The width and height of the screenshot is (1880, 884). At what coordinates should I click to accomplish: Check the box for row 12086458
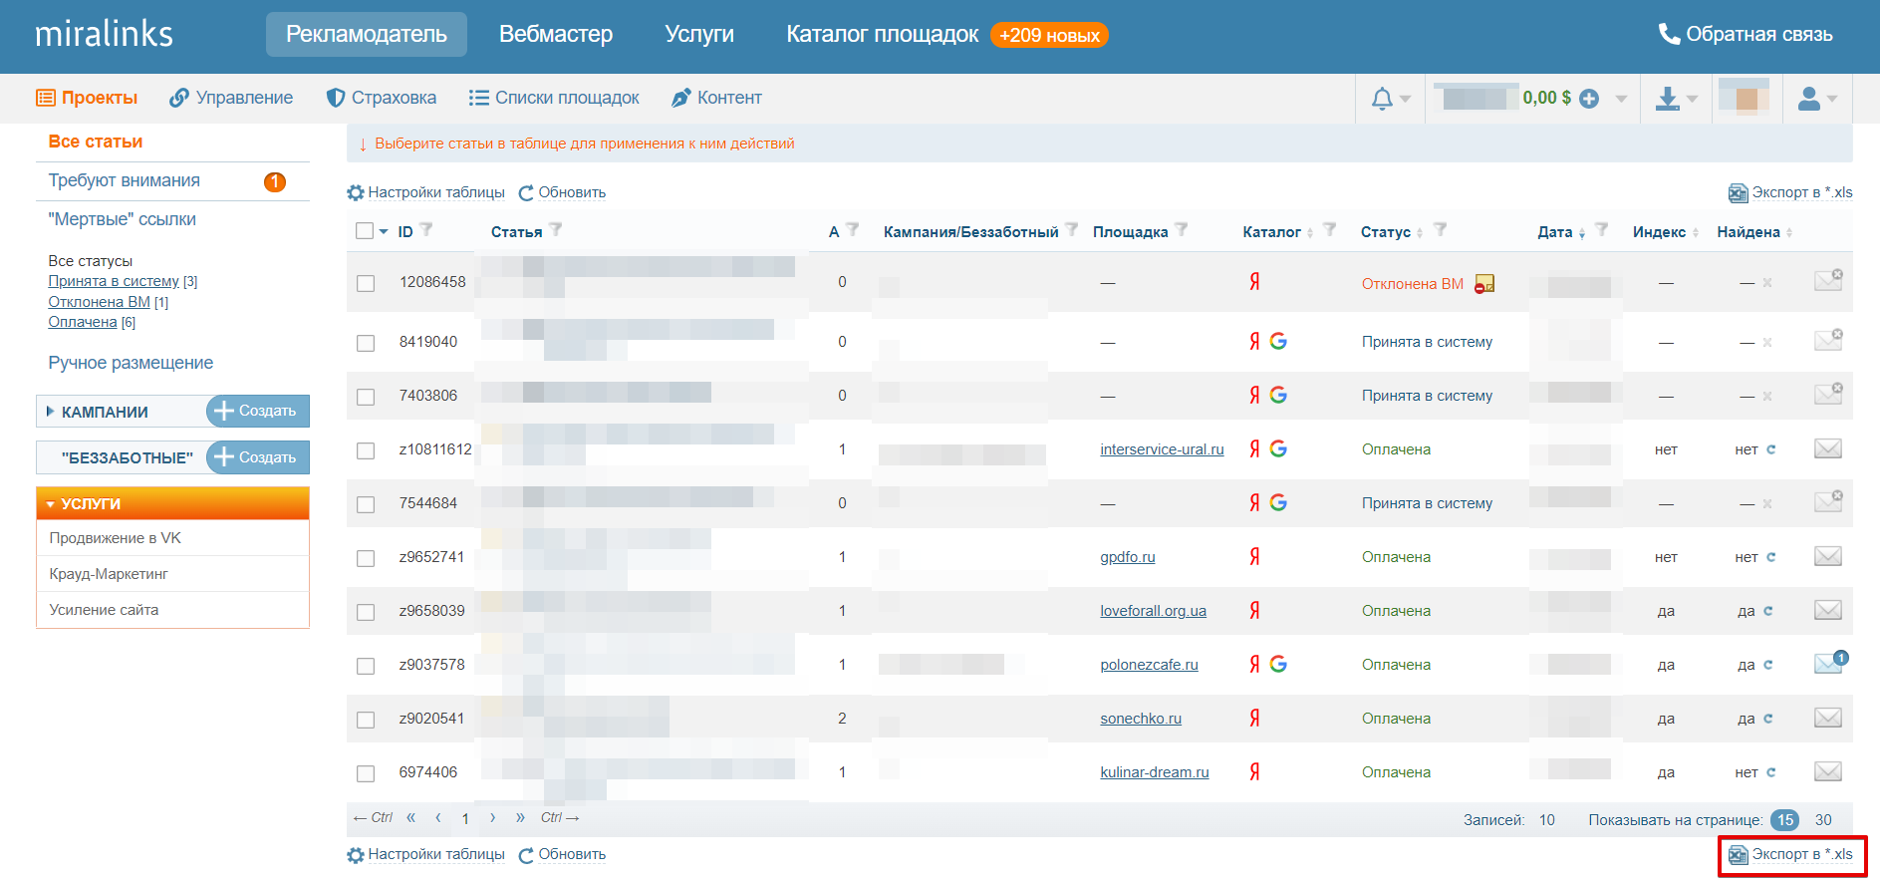click(366, 284)
